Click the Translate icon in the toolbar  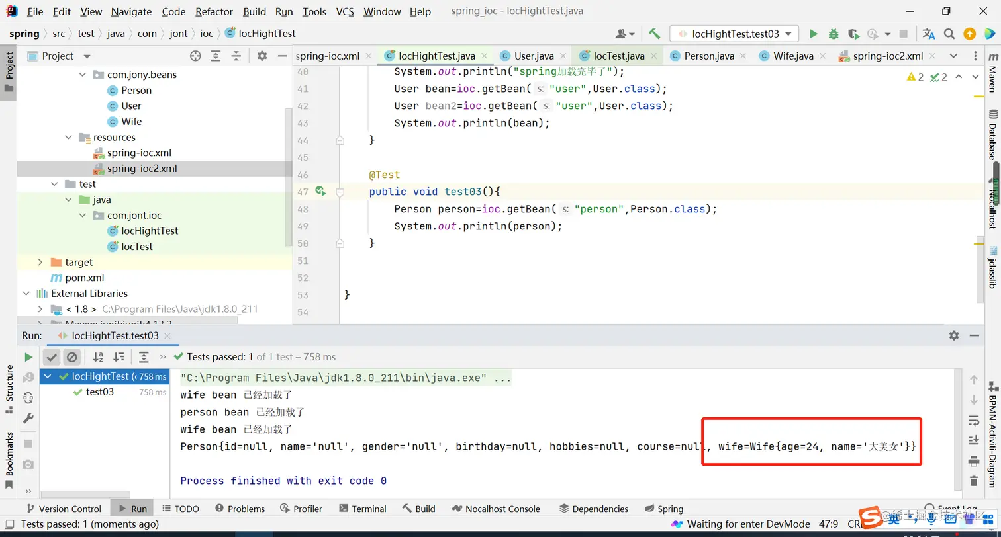click(x=929, y=34)
